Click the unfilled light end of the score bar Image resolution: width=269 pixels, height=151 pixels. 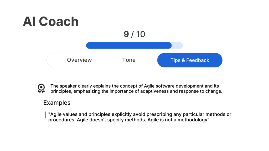click(178, 45)
